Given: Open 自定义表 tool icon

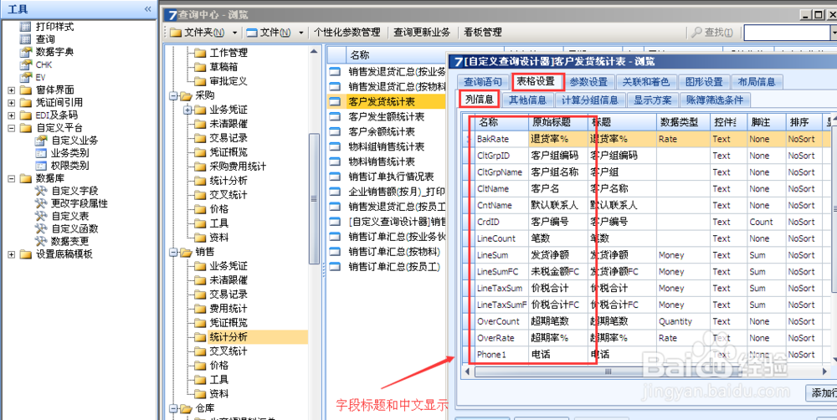Looking at the screenshot, I should [41, 216].
